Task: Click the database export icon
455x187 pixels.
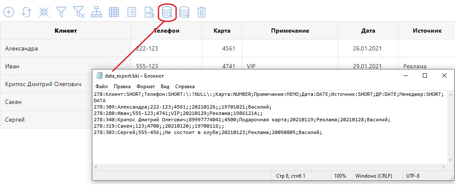Action: coord(167,12)
